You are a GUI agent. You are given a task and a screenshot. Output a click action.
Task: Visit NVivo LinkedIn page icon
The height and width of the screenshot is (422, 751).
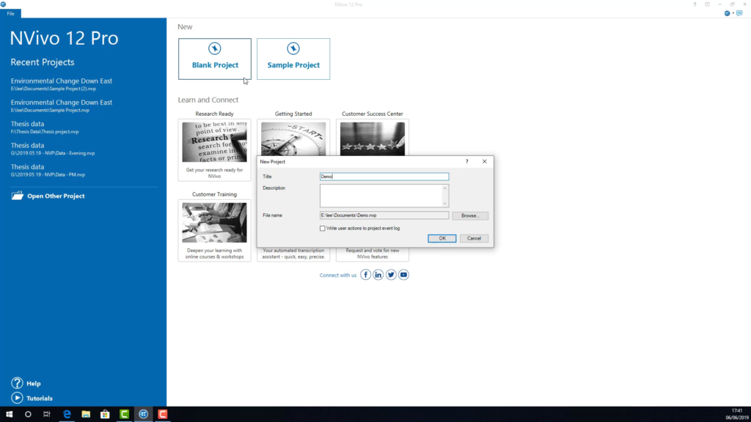tap(378, 275)
